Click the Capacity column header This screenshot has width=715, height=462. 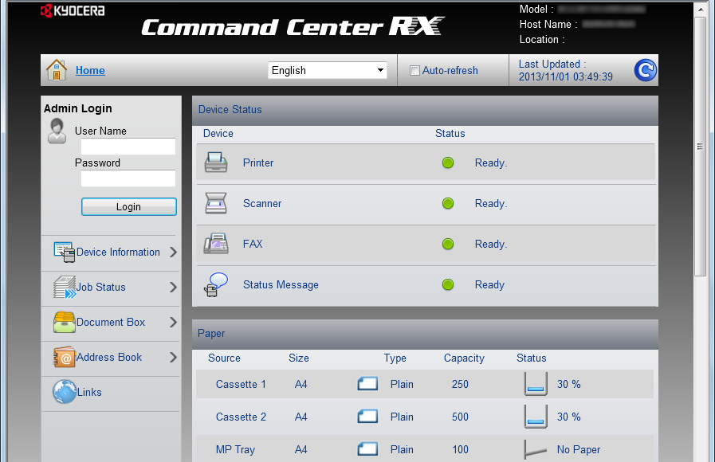pyautogui.click(x=464, y=358)
